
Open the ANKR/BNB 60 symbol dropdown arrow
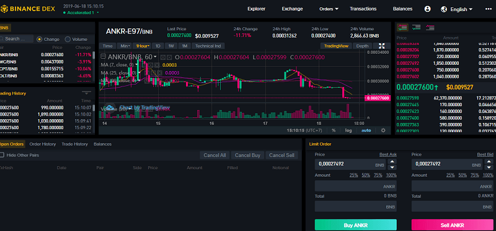[x=155, y=57]
